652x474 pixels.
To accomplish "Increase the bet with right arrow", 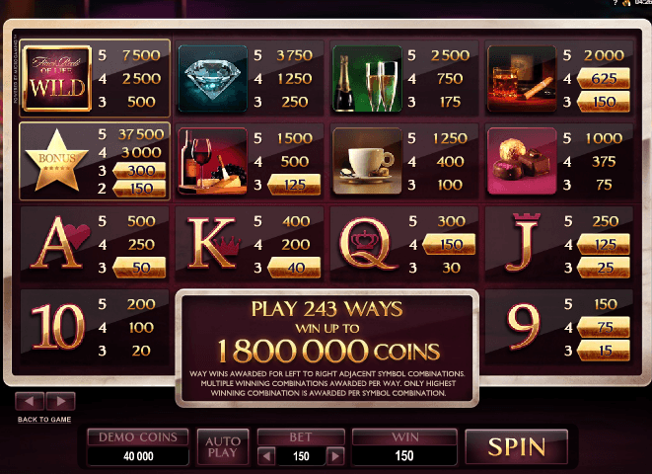I will tap(335, 456).
